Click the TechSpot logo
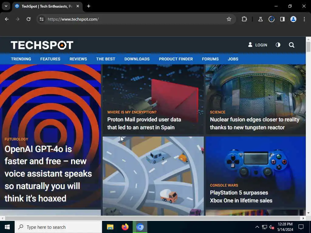 click(x=42, y=45)
